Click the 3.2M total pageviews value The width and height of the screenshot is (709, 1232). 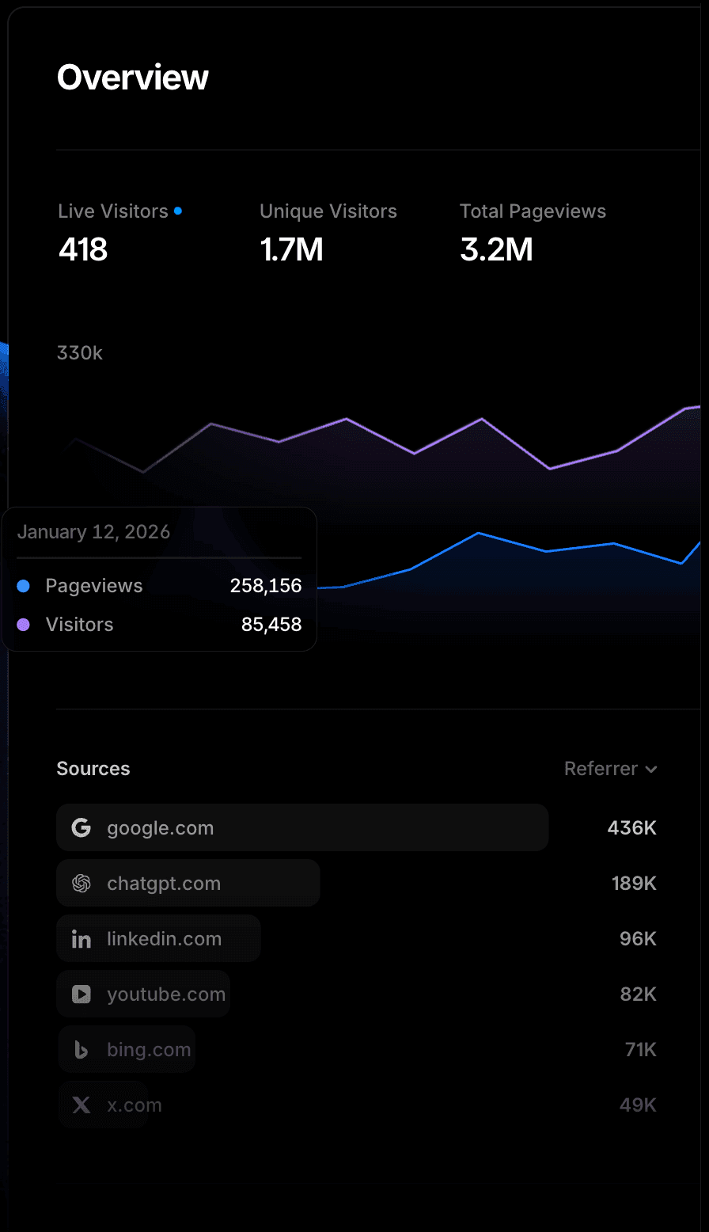point(497,250)
